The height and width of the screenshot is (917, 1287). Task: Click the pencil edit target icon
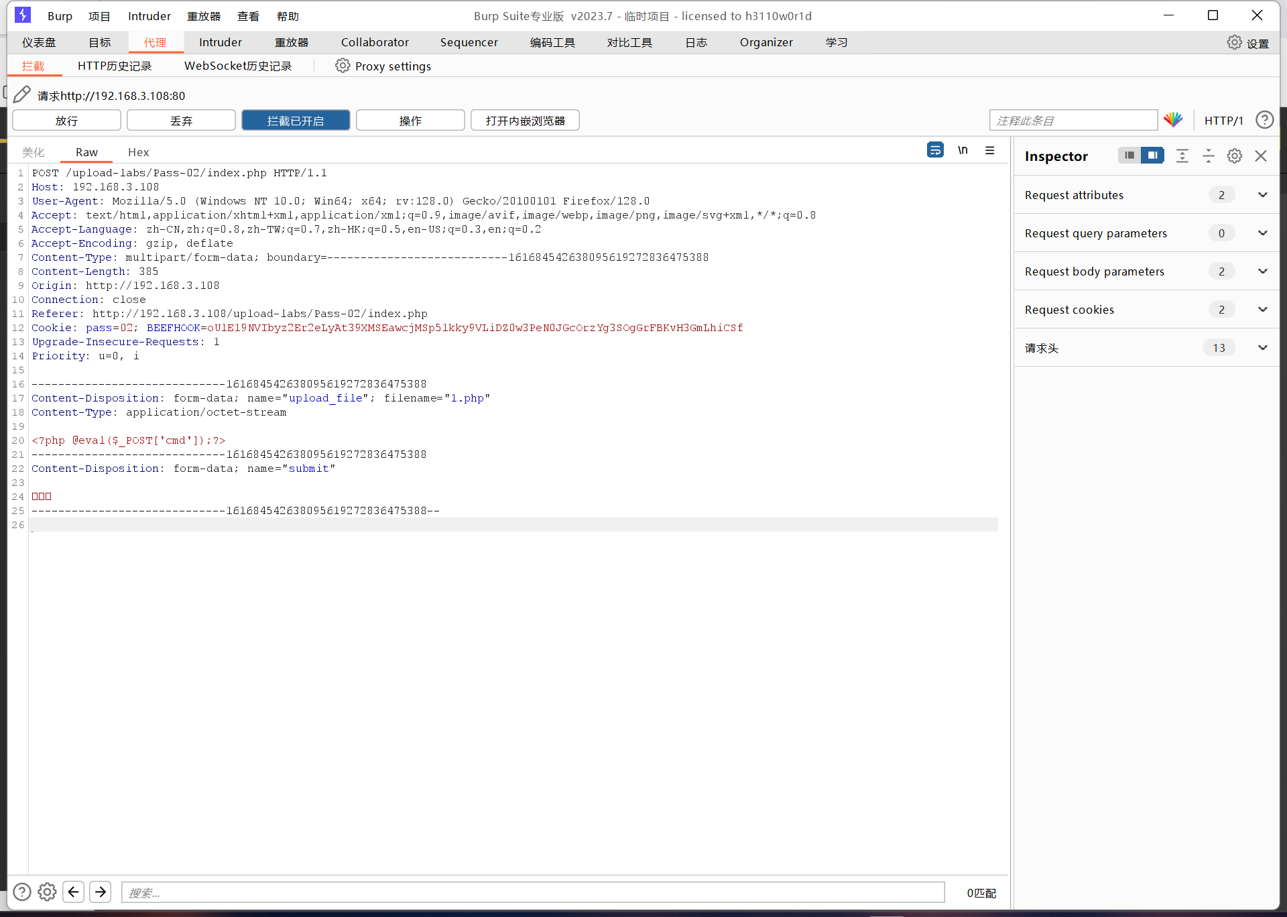22,95
